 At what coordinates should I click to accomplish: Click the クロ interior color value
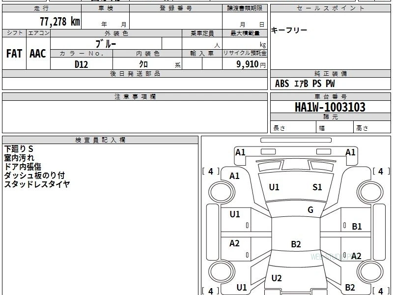(x=143, y=64)
